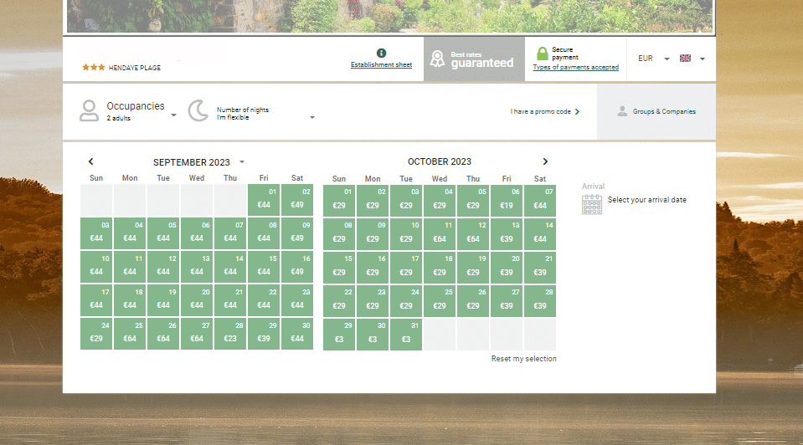Expand the September 2023 month selector
The height and width of the screenshot is (445, 803).
[242, 162]
